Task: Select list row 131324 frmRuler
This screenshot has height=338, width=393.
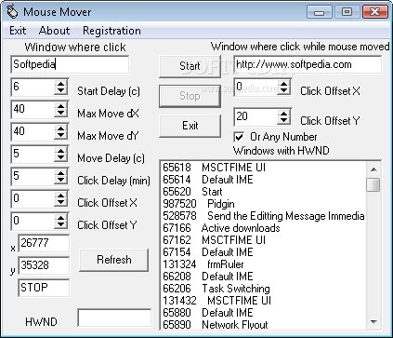Action: tap(263, 264)
